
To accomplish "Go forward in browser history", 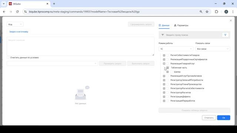I will pyautogui.click(x=11, y=11).
